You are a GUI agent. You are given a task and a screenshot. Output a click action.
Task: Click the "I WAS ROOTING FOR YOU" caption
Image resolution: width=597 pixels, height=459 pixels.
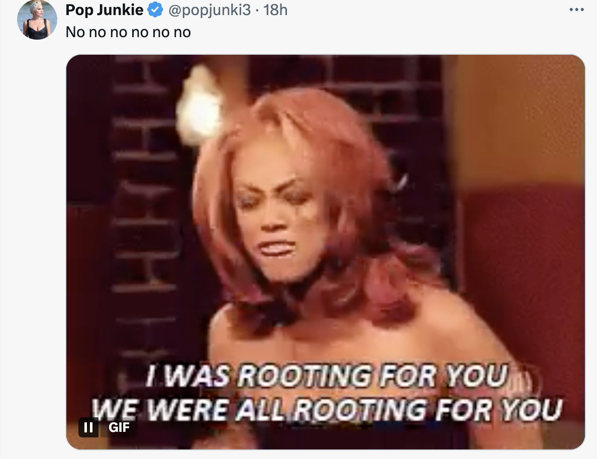click(327, 376)
